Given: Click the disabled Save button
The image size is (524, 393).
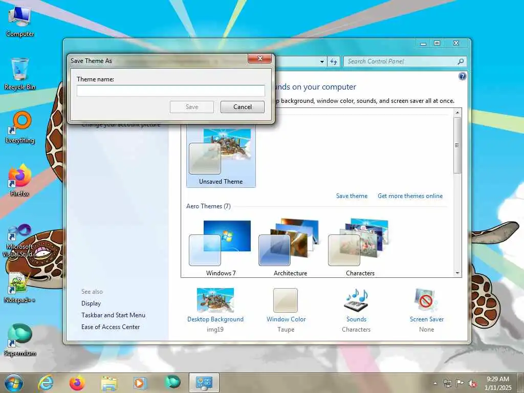Looking at the screenshot, I should click(x=192, y=107).
